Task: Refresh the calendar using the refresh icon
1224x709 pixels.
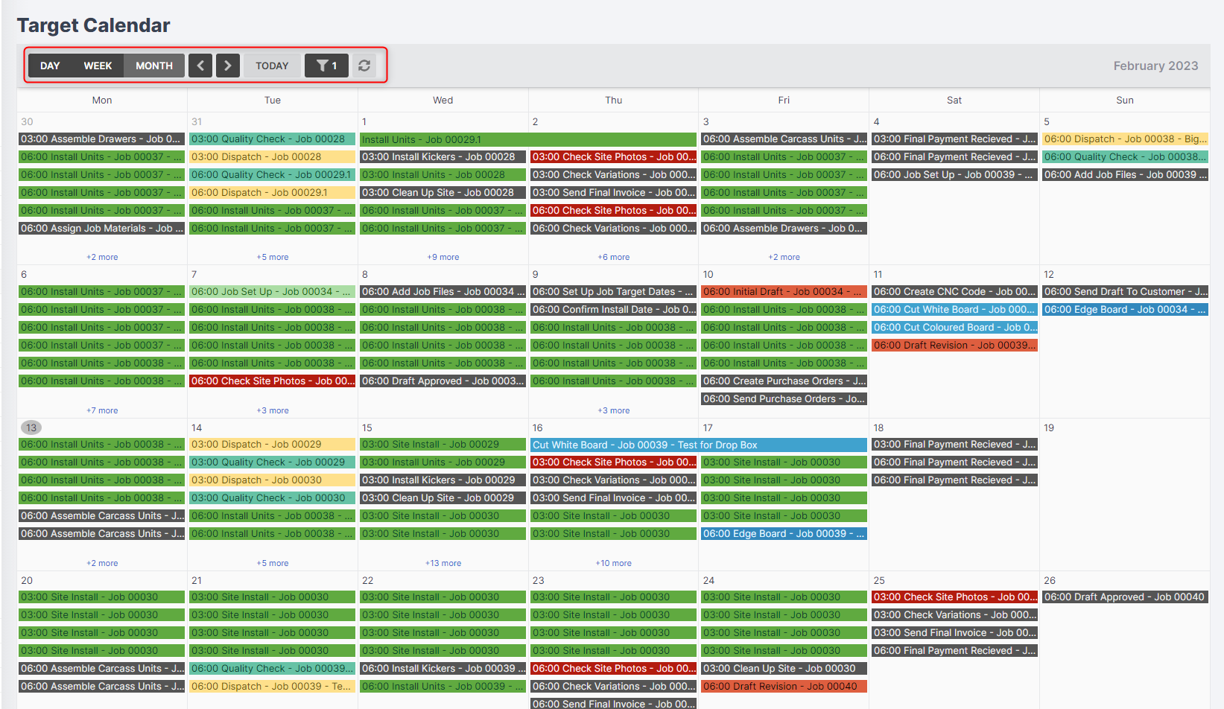Action: coord(364,66)
